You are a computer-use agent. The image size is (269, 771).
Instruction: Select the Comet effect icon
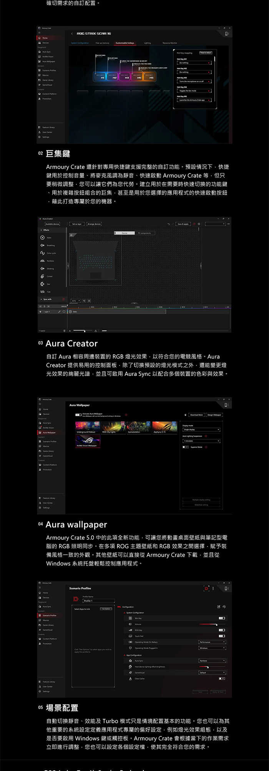pyautogui.click(x=42, y=276)
